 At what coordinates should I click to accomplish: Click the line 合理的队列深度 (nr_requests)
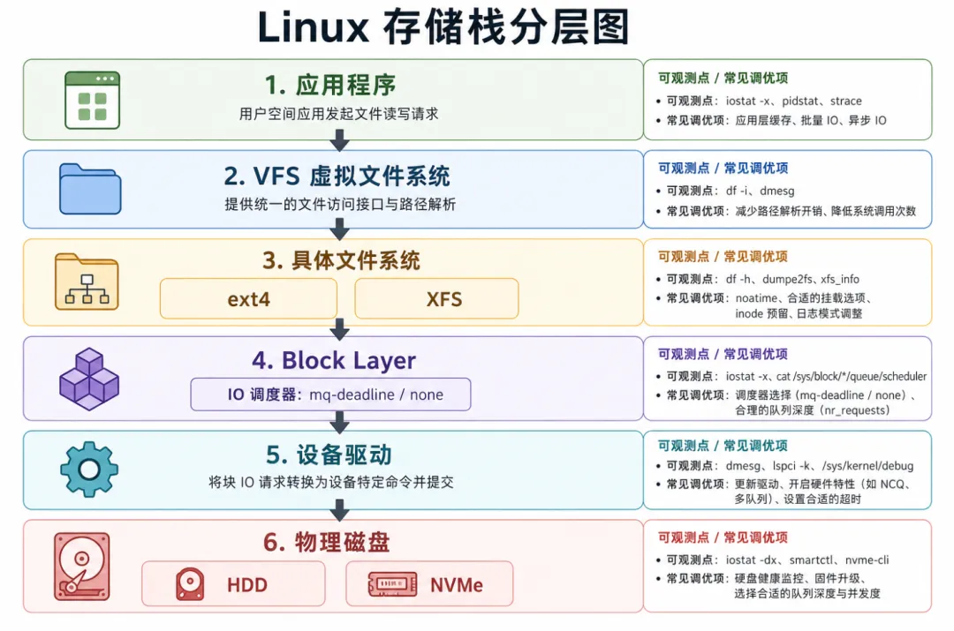pos(813,410)
